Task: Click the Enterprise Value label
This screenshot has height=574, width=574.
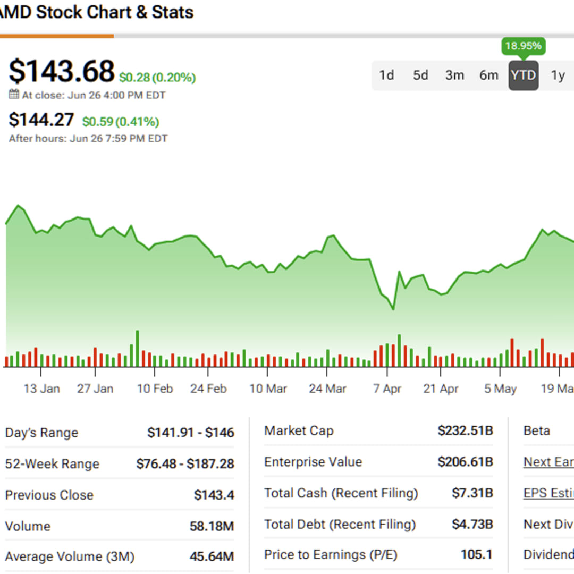Action: 313,462
